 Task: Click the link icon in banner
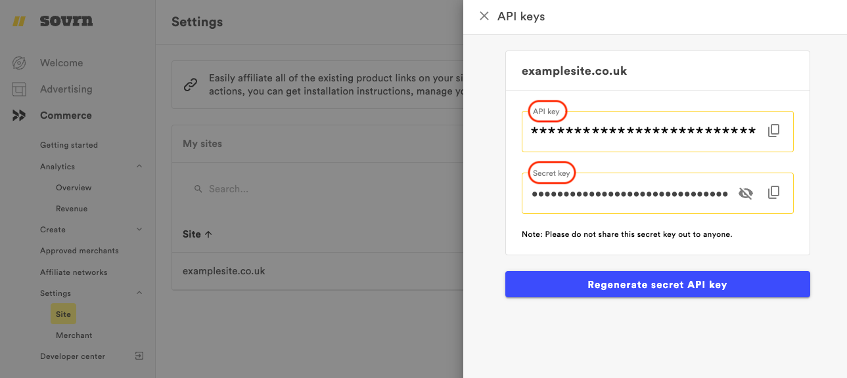click(x=191, y=85)
